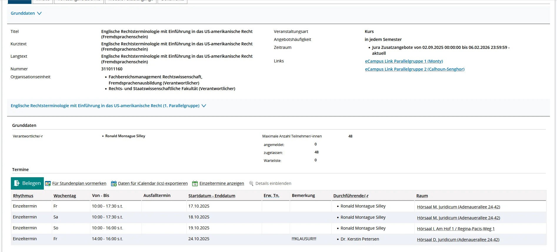The image size is (557, 252).
Task: Open Daten für iCalendar (ics) exportieren
Action: [153, 183]
